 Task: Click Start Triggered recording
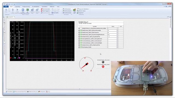(45, 11)
